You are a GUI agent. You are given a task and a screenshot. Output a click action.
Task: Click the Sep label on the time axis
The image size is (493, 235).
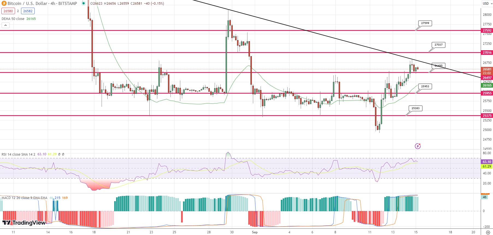255,232
